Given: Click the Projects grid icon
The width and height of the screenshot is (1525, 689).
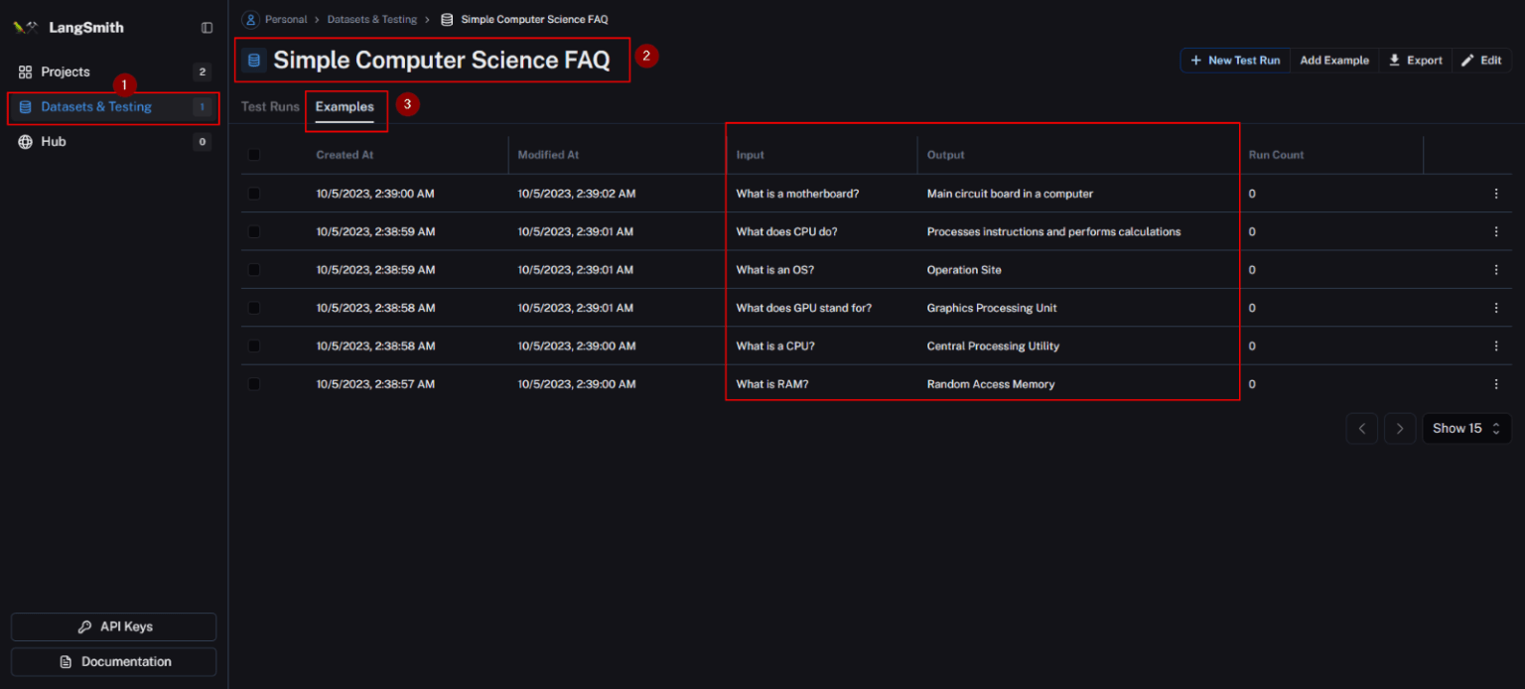Looking at the screenshot, I should [x=26, y=72].
